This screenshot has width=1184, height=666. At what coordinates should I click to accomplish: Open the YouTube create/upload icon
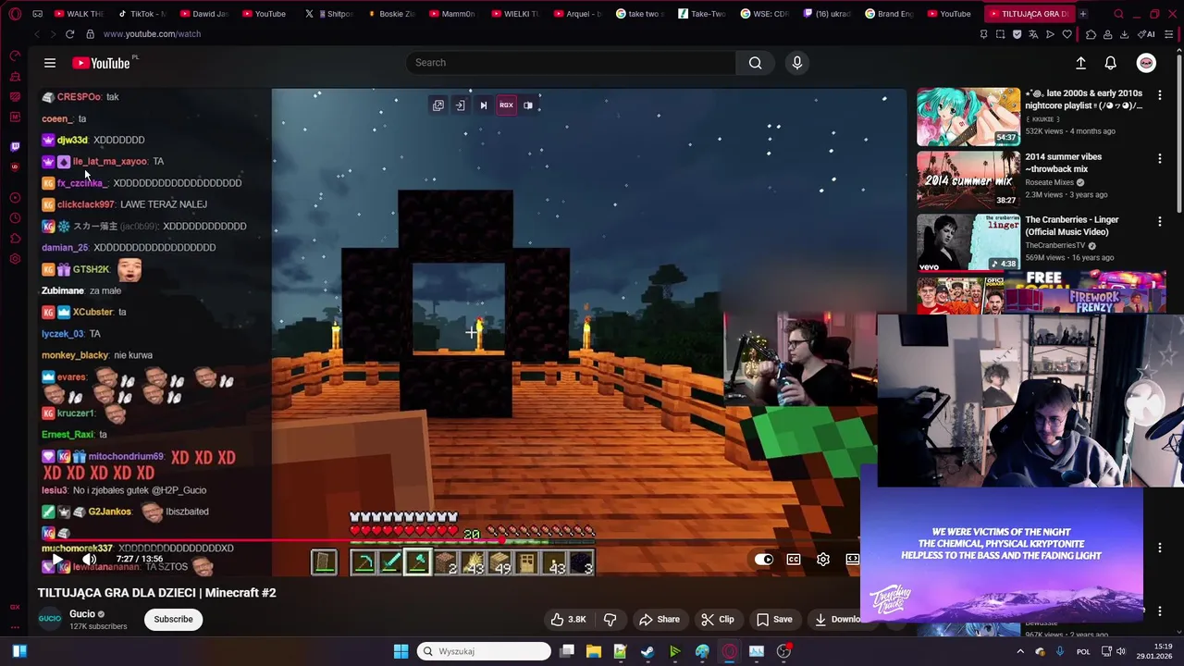pos(1080,63)
